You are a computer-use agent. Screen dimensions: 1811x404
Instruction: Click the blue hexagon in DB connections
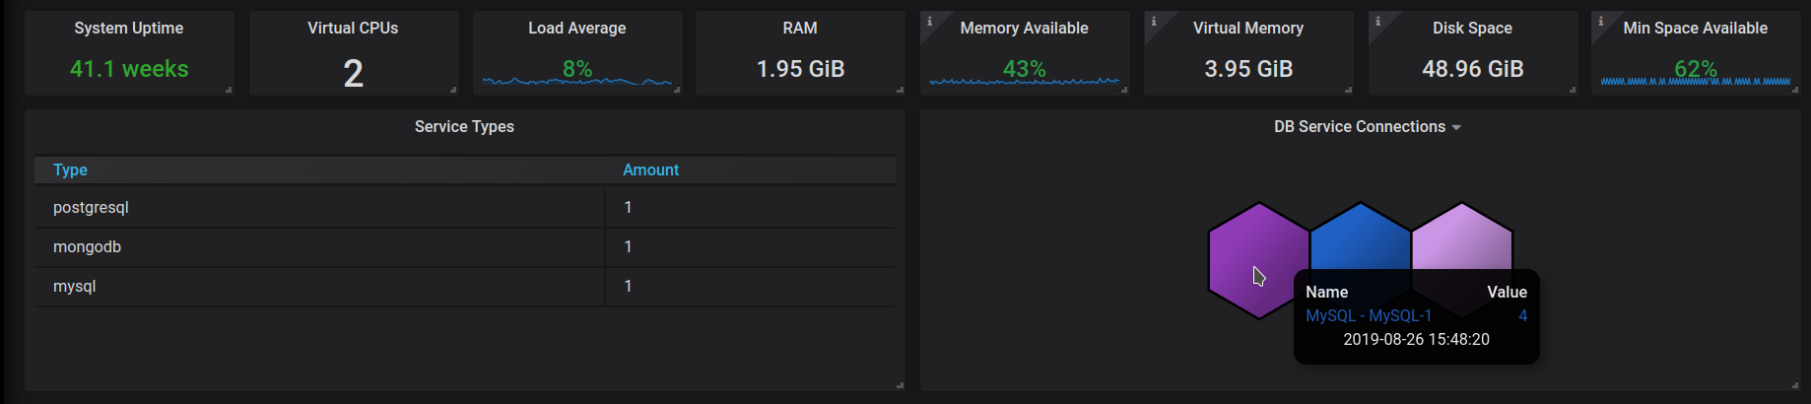pyautogui.click(x=1360, y=238)
